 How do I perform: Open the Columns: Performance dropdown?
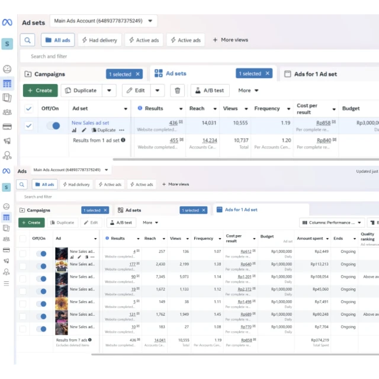point(332,223)
